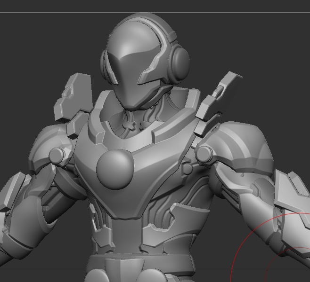
Task: Click the small round button on chest side
Action: point(187,168)
